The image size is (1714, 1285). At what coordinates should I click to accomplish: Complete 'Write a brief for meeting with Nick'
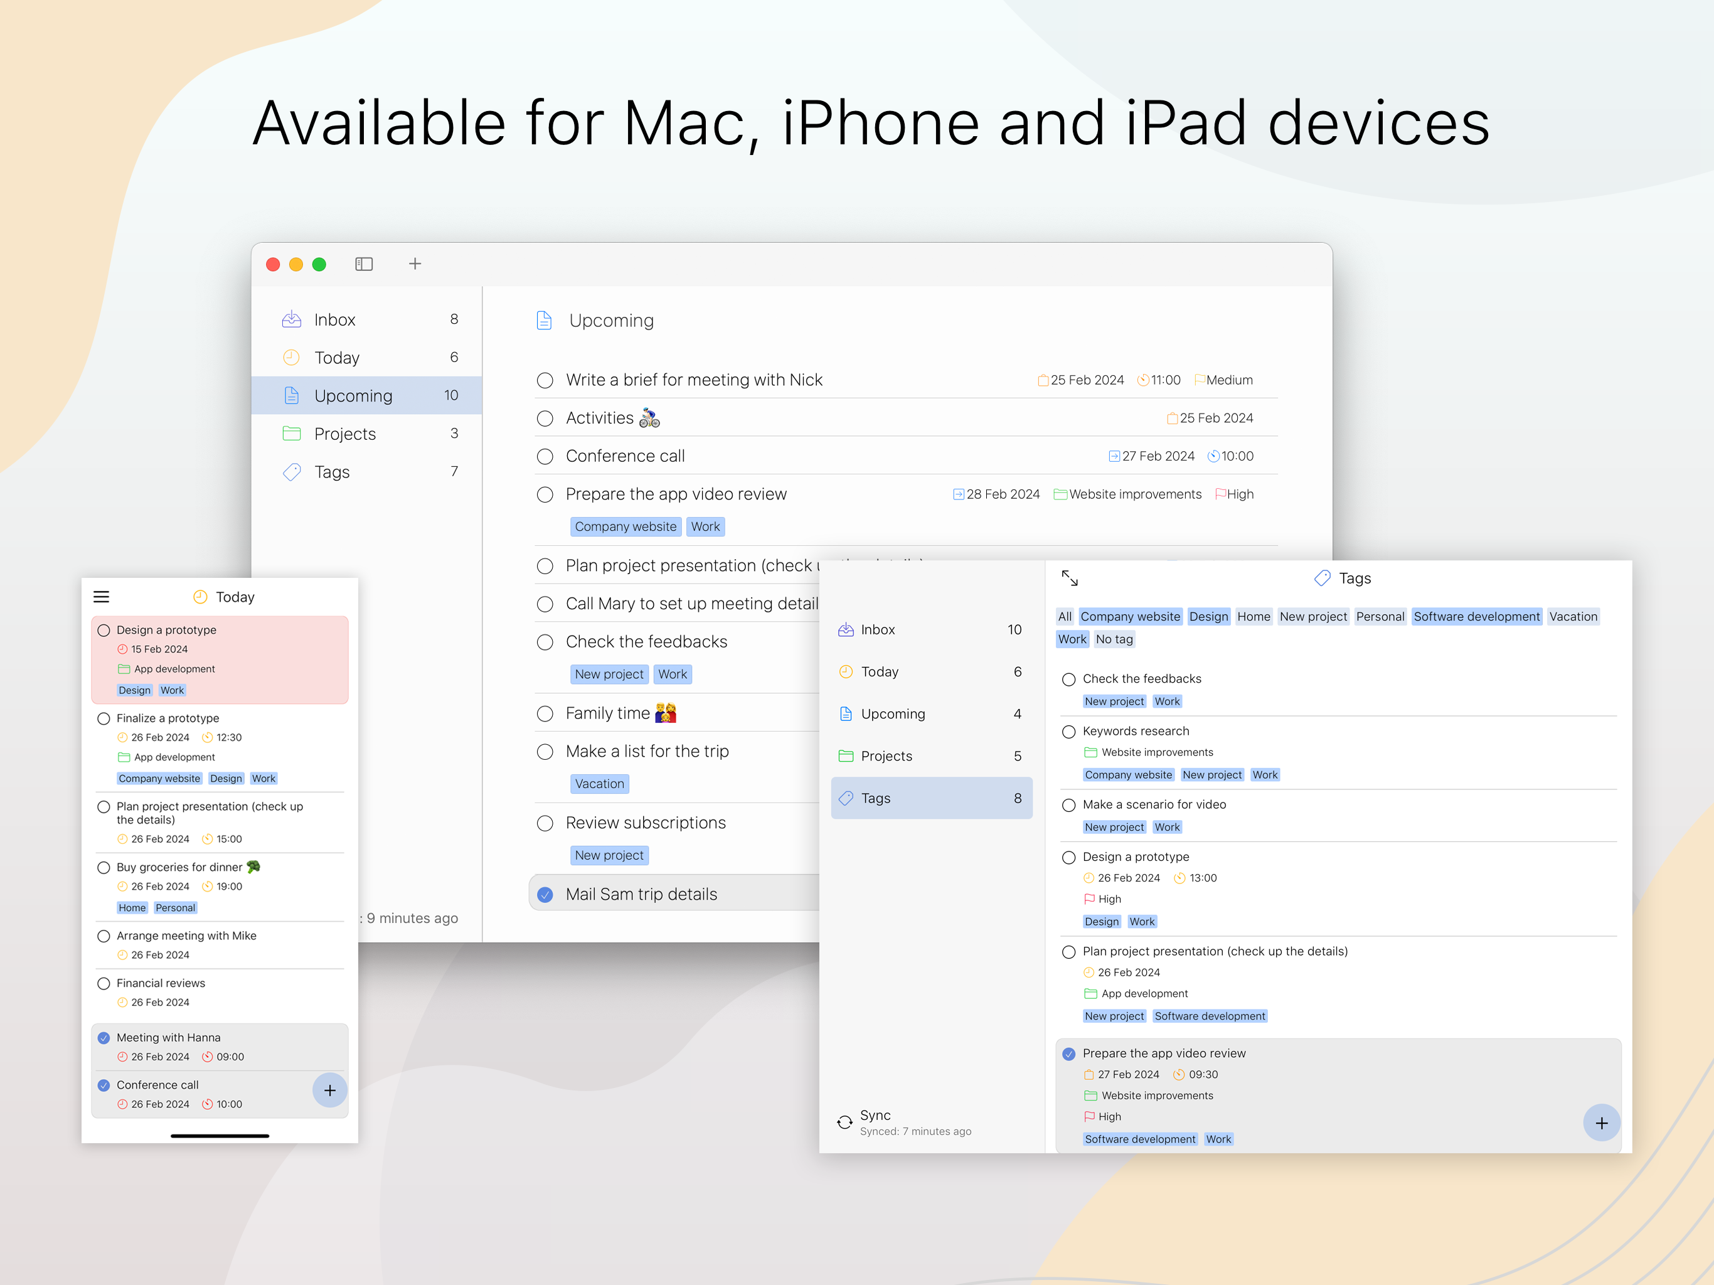(545, 380)
